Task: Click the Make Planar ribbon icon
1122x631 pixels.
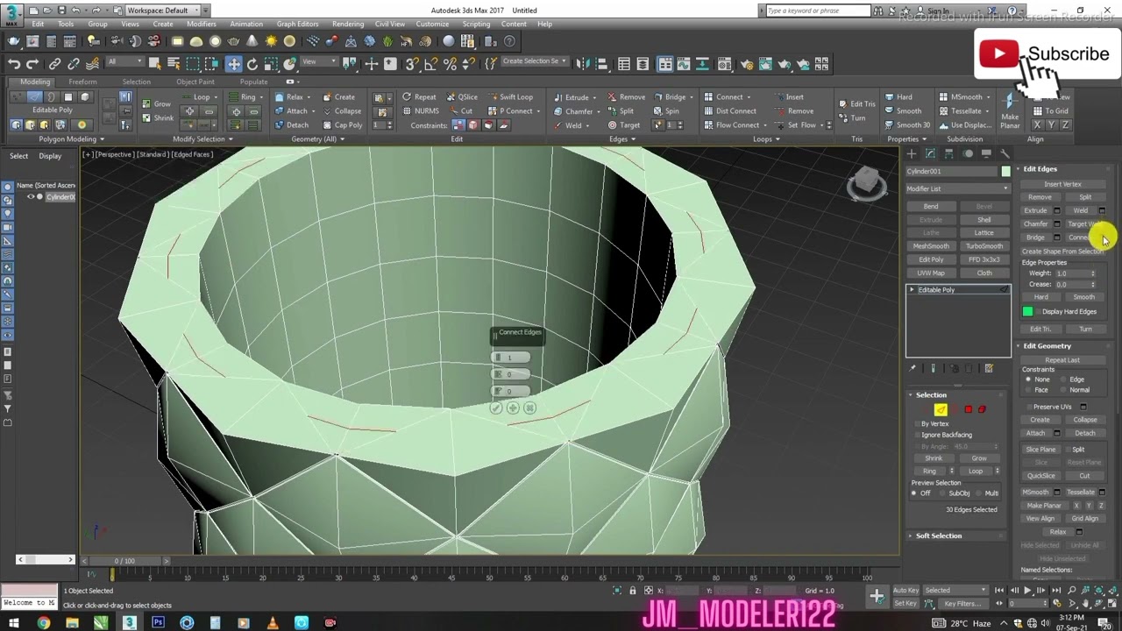Action: pos(1010,110)
